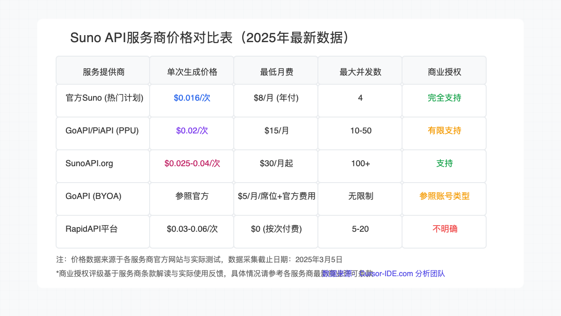
Task: Click the footnote about 数据采集截止日期
Action: (x=199, y=259)
